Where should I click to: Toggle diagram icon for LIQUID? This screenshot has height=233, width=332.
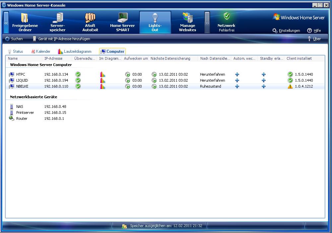click(102, 80)
